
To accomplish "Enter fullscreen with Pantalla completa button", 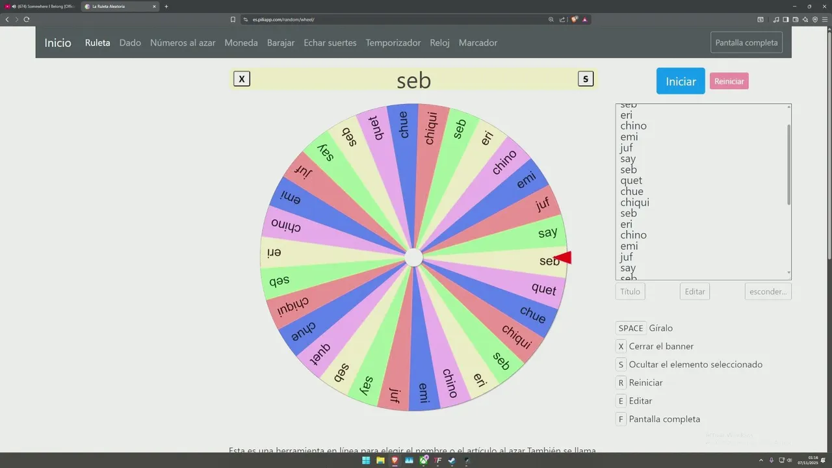I will [746, 42].
